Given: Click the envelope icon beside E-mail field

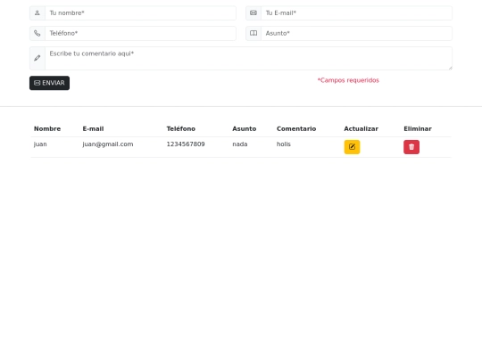Looking at the screenshot, I should [253, 12].
